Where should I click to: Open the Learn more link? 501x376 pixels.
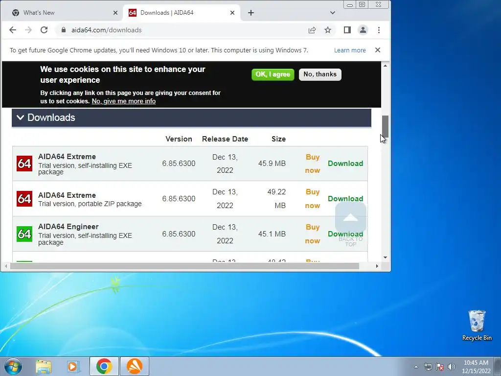(x=350, y=50)
